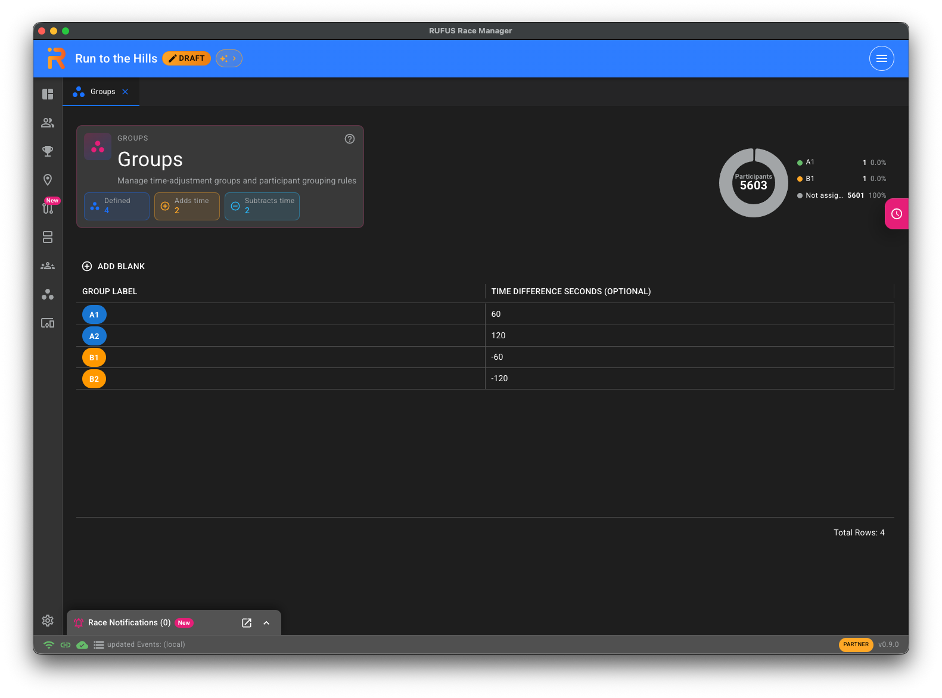
Task: Filter by Defined groups chip
Action: 117,206
